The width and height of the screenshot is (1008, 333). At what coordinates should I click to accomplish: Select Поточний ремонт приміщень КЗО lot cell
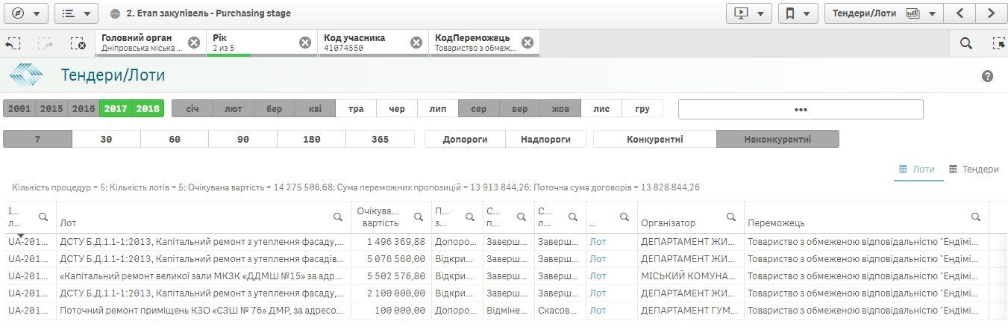tap(203, 310)
